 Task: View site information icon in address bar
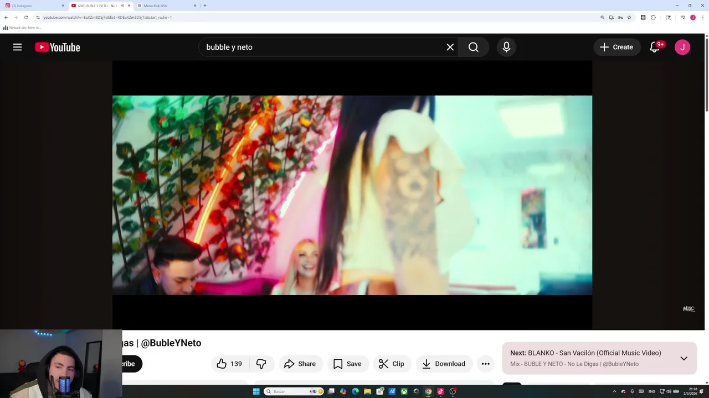click(38, 17)
